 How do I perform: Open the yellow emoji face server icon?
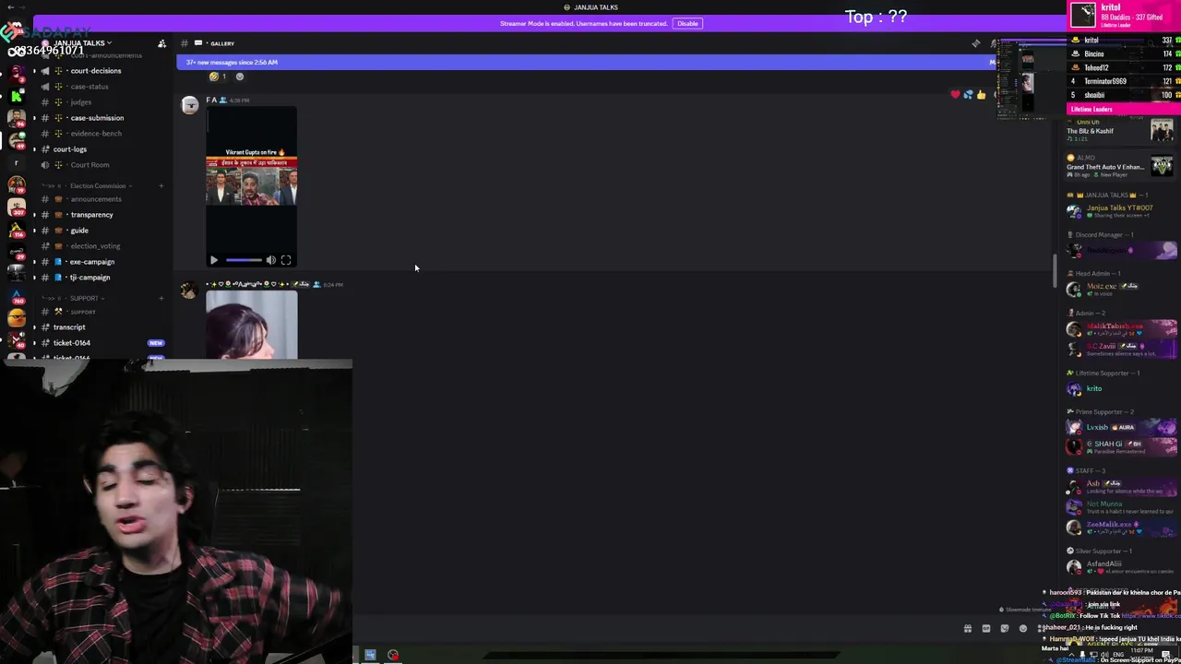click(x=17, y=319)
